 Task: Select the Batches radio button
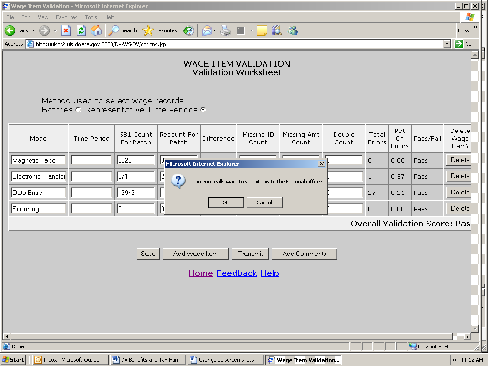[78, 110]
